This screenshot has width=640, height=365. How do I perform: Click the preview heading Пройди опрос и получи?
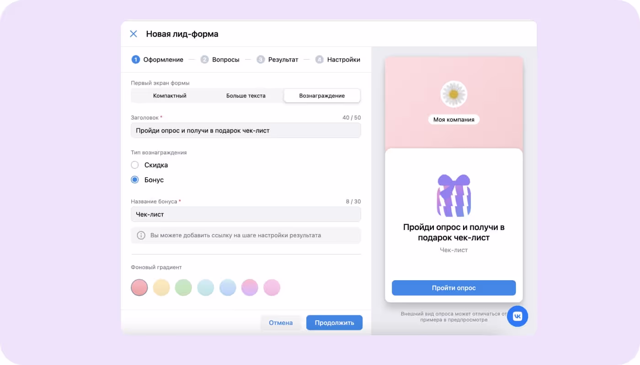(x=453, y=232)
